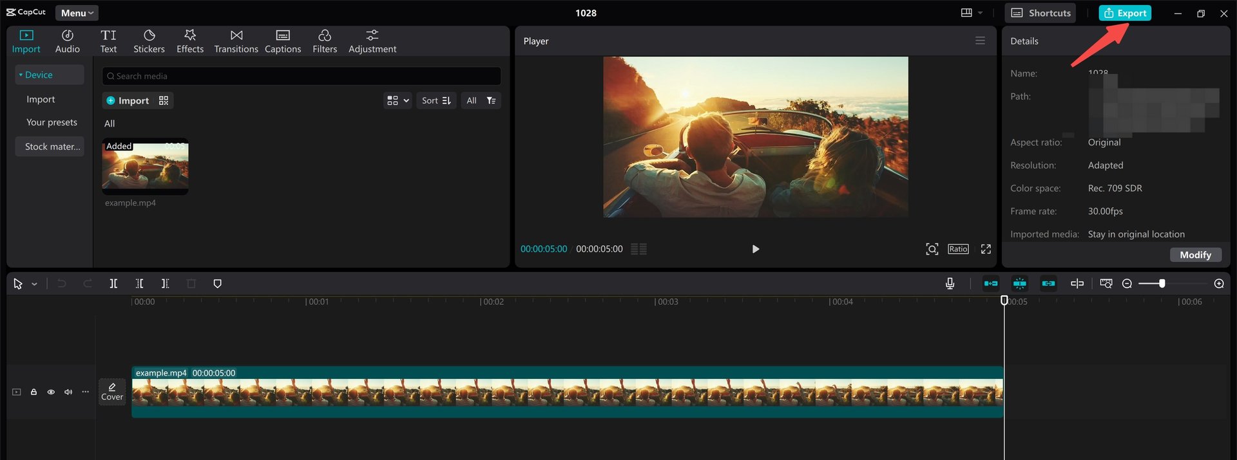Image resolution: width=1237 pixels, height=460 pixels.
Task: Play the video preview
Action: (x=756, y=249)
